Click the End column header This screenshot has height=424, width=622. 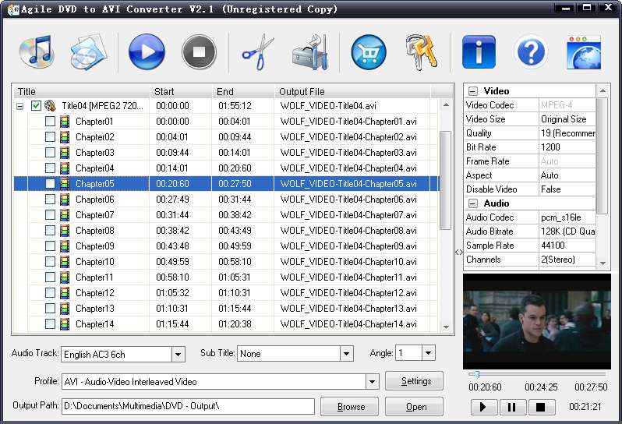(x=243, y=92)
